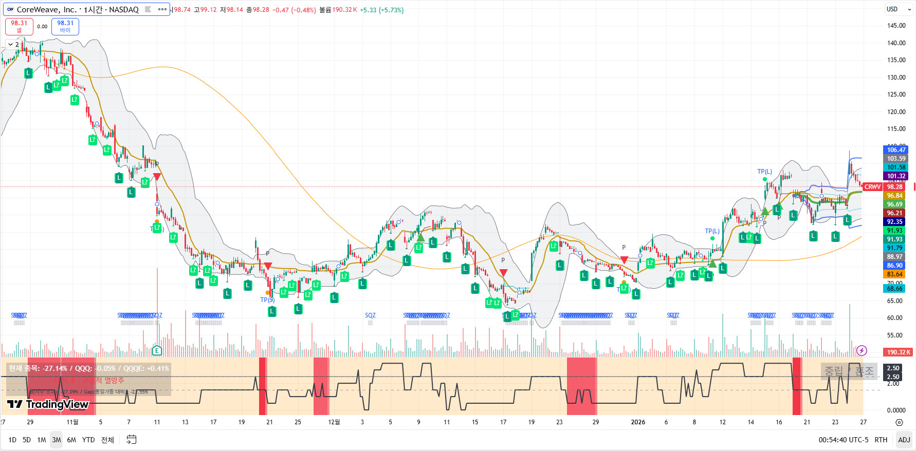Click the CoreWeave logo icon in the title
This screenshot has width=916, height=451.
coord(10,9)
